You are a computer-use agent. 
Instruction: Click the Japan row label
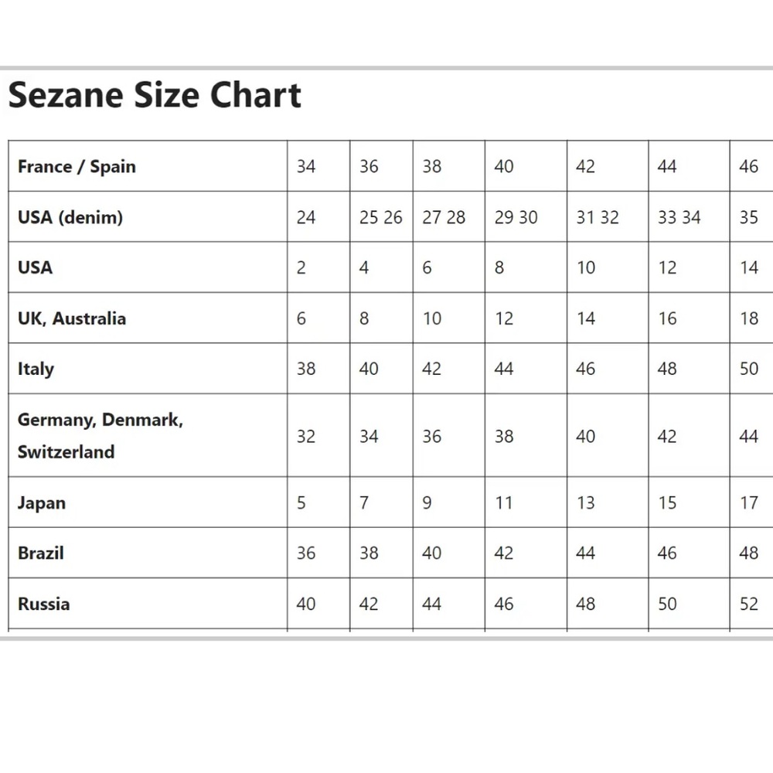tap(42, 503)
